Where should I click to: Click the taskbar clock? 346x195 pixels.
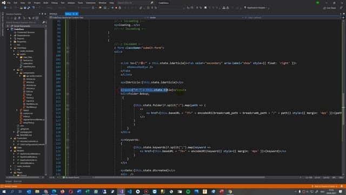331,191
